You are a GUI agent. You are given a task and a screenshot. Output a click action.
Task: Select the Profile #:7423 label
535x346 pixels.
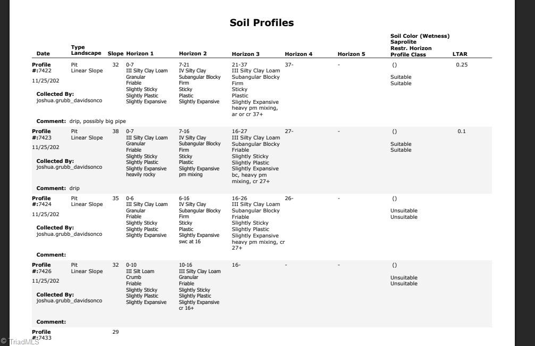click(41, 134)
